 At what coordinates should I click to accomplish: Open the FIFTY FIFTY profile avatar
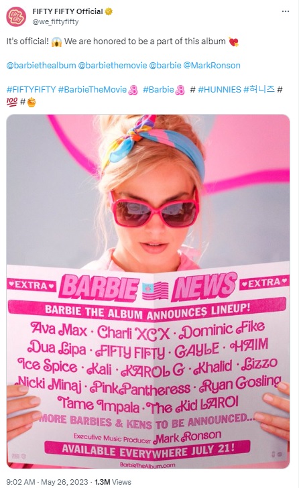(x=16, y=17)
